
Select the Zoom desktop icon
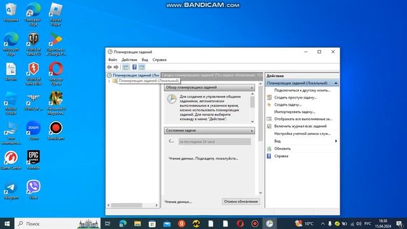click(x=33, y=130)
